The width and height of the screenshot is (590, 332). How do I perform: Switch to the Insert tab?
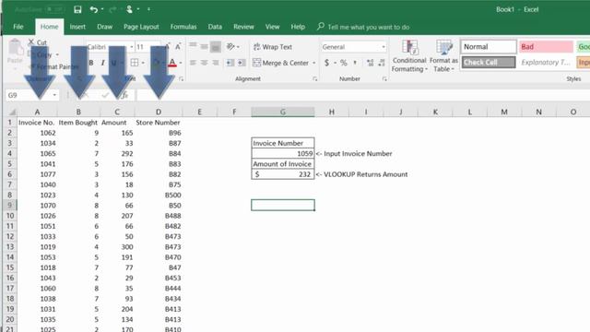coord(77,27)
